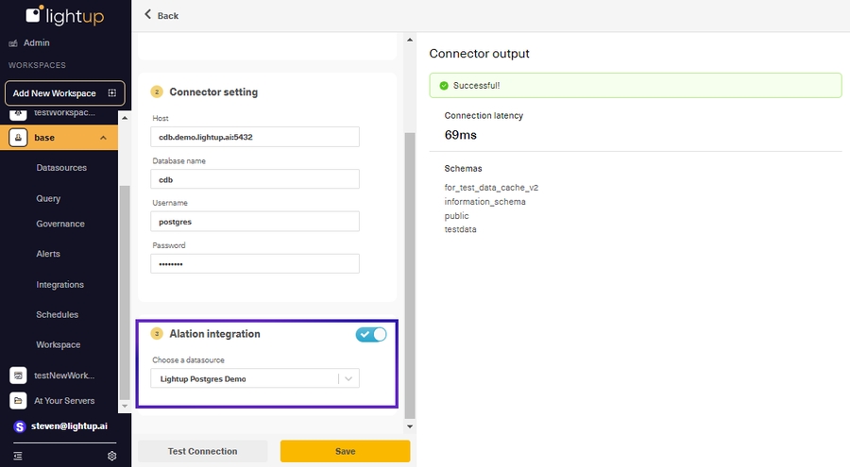Save the connector settings

(345, 452)
